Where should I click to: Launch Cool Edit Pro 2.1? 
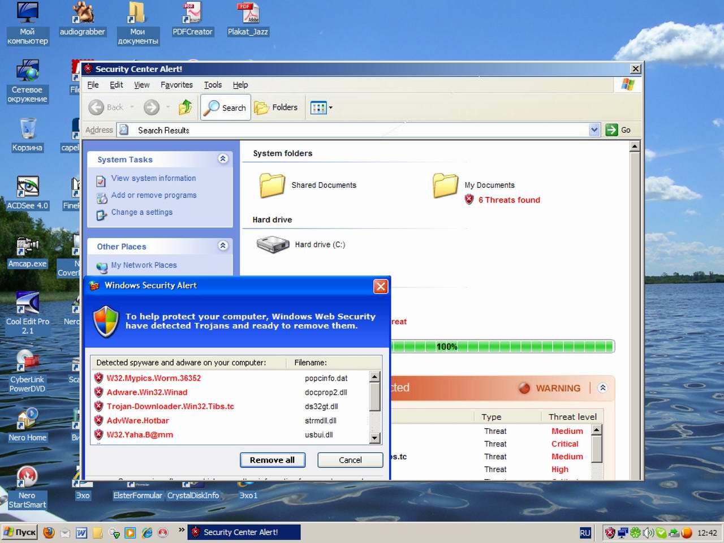point(27,313)
